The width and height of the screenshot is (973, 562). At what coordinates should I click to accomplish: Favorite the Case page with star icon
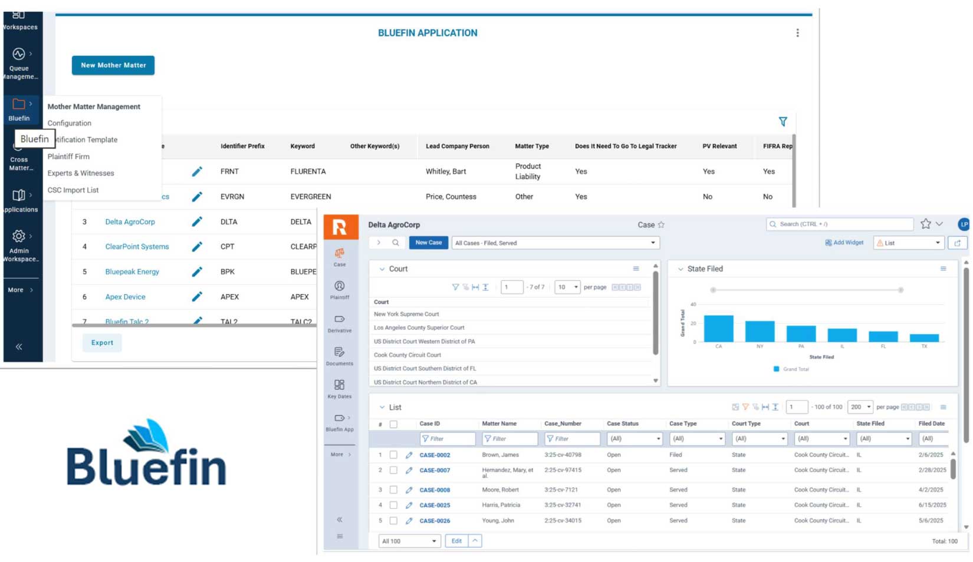coord(661,225)
